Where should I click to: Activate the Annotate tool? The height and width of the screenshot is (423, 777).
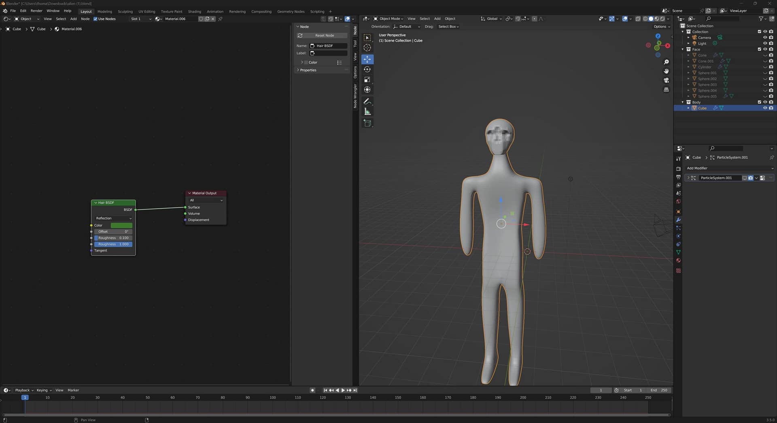[367, 101]
